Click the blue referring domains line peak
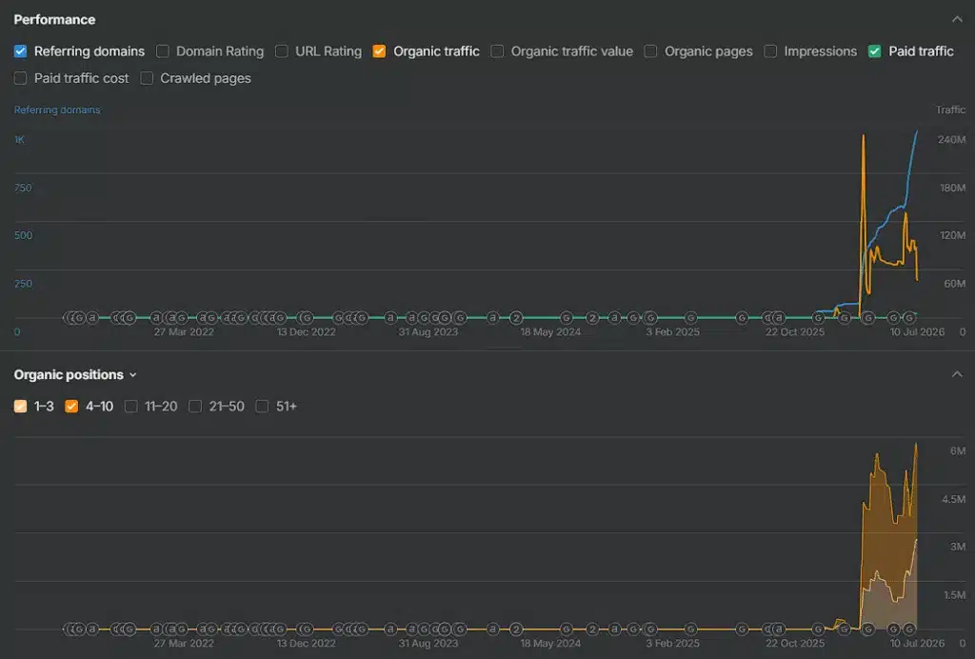The width and height of the screenshot is (975, 659). click(x=917, y=131)
